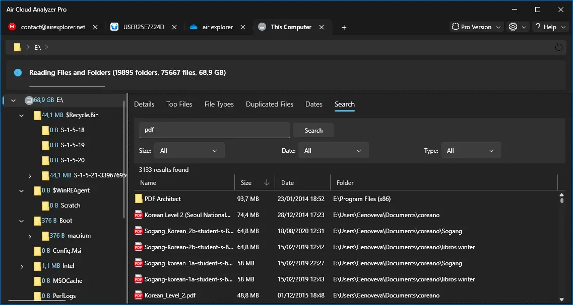Close the air explorer tab

click(242, 27)
